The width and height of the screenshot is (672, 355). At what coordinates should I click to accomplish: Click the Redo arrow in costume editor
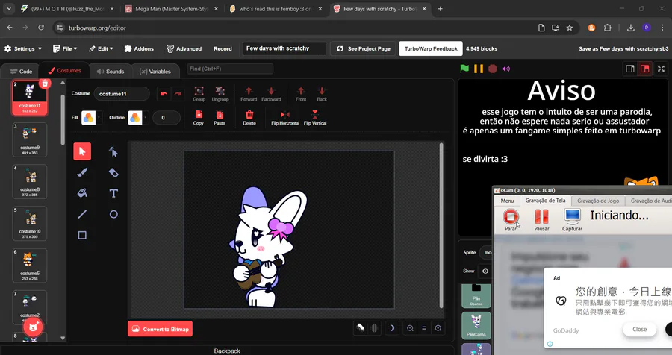pos(178,94)
